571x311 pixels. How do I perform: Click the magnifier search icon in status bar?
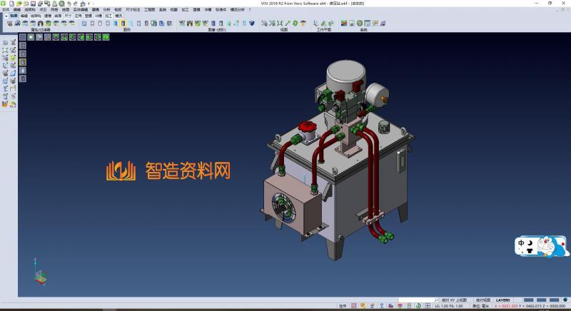click(x=436, y=300)
